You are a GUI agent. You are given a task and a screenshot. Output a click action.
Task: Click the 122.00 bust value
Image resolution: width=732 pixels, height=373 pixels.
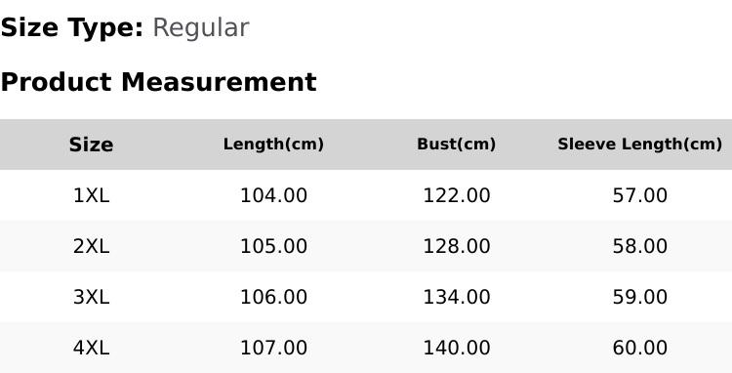pyautogui.click(x=457, y=195)
